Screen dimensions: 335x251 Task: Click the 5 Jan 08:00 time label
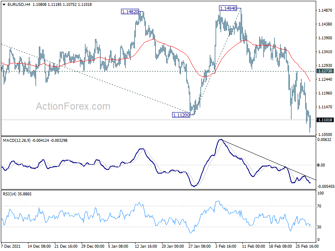coord(118,246)
